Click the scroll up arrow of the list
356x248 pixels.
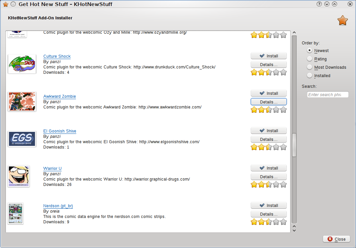tap(294, 33)
